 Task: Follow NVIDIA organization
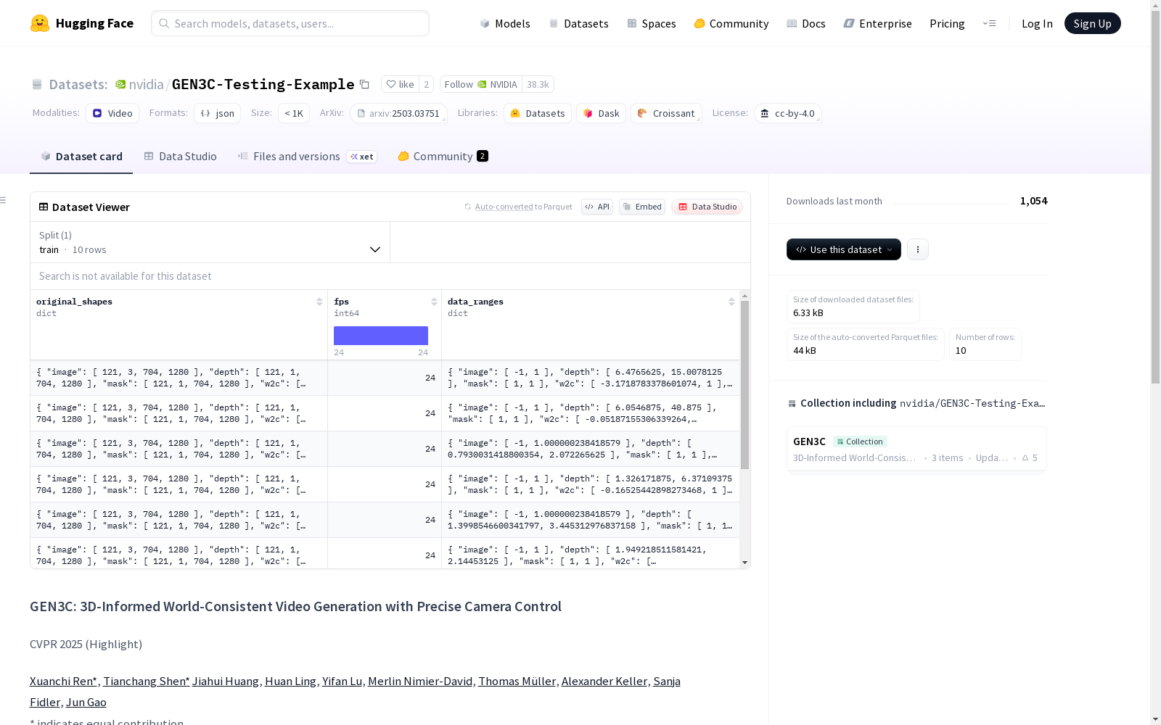(x=480, y=84)
